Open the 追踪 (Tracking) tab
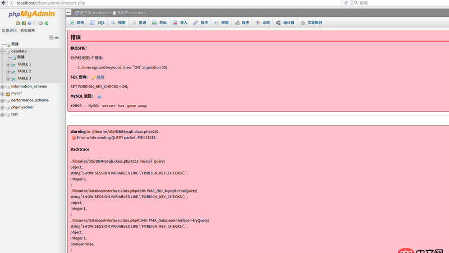The height and width of the screenshot is (253, 449). pos(262,22)
